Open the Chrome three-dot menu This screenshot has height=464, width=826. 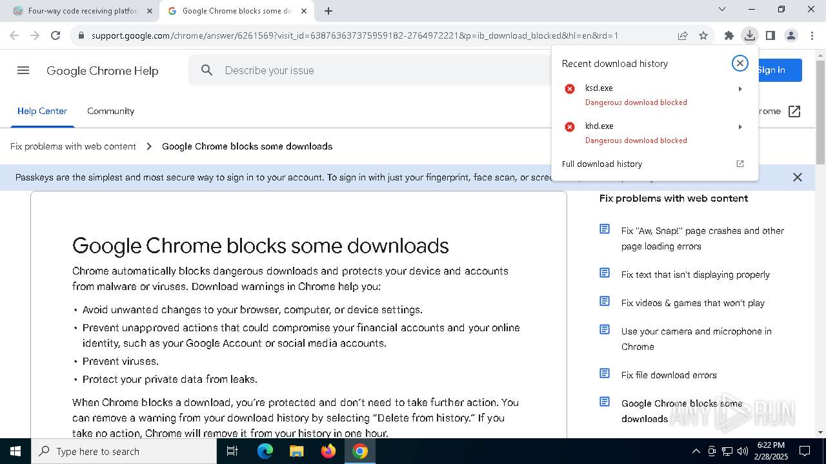point(812,35)
